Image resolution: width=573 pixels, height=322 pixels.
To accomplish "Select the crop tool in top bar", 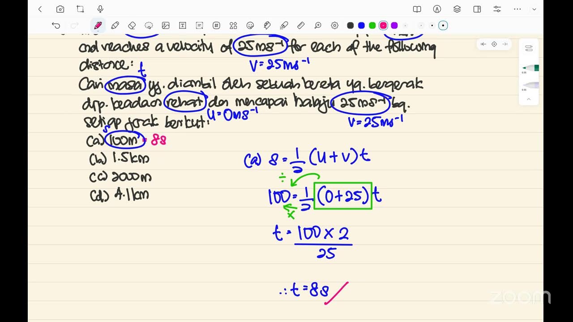I will pos(80,9).
